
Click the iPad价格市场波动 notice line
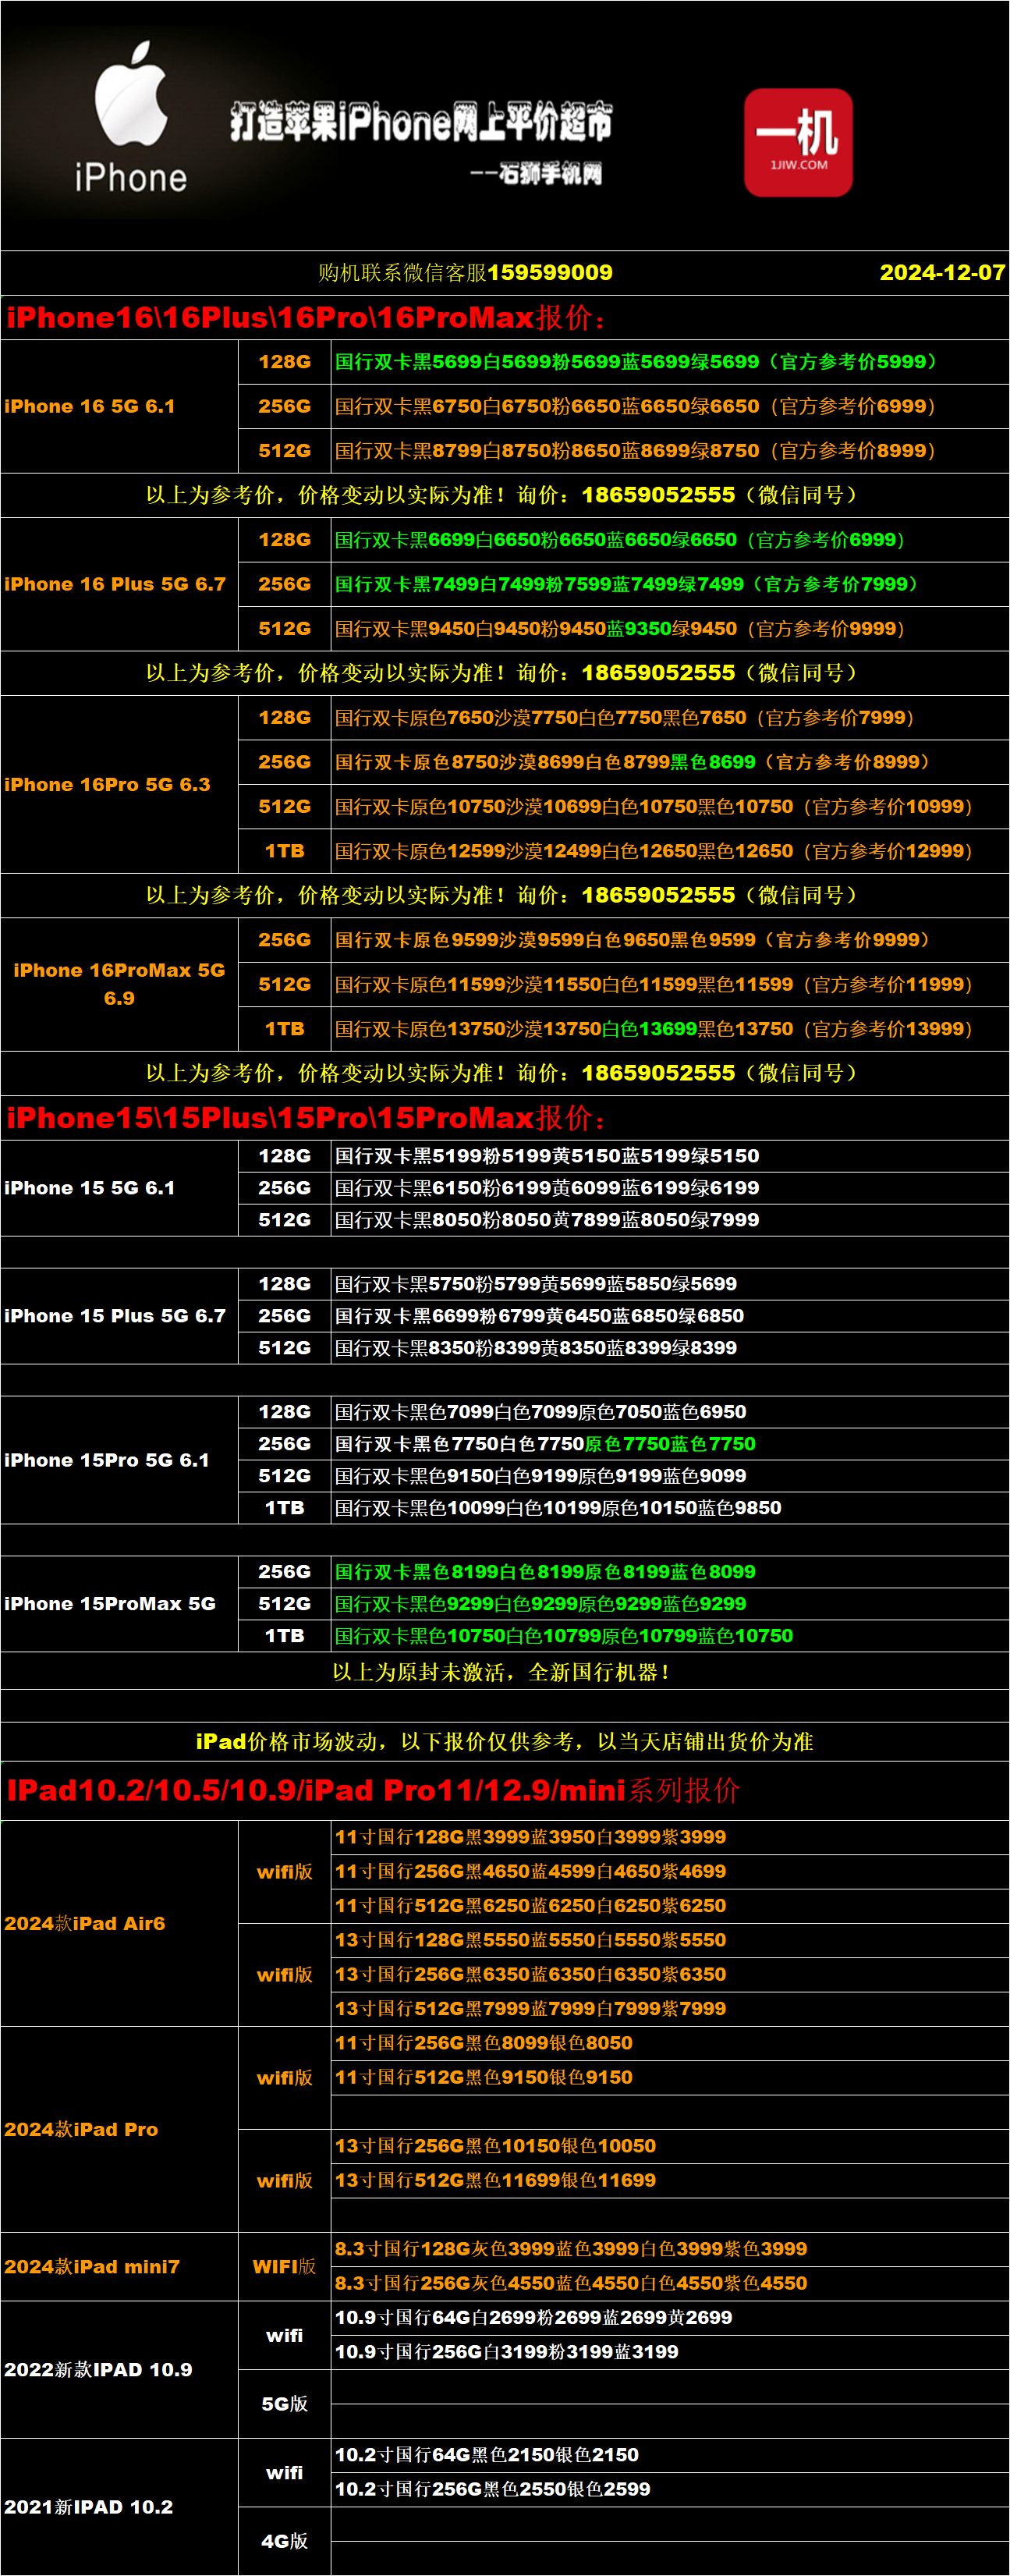[x=504, y=1742]
